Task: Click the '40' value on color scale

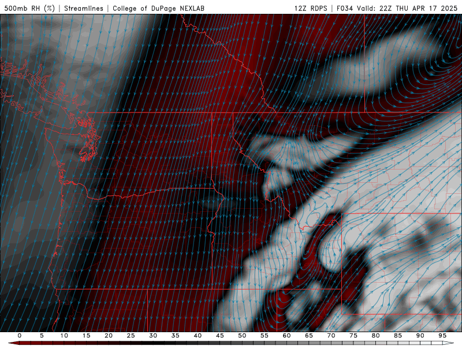Action: (198, 336)
